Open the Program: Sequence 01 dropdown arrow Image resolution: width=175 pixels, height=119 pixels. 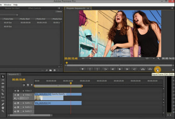[88, 8]
